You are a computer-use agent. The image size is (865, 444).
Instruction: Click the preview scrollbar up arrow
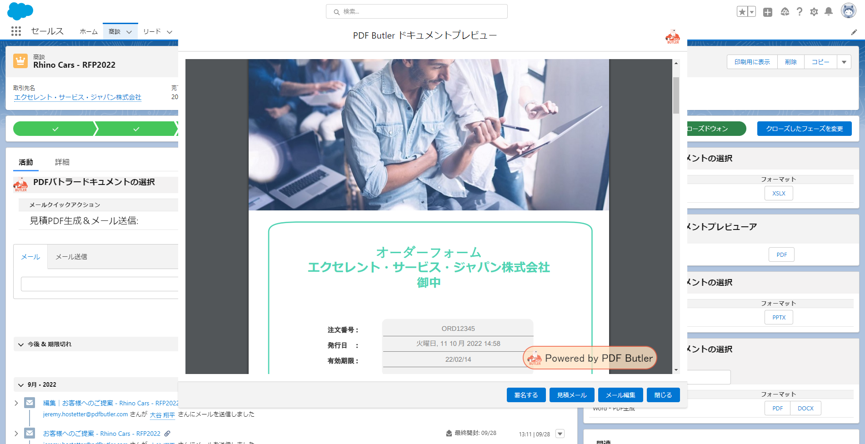(x=676, y=63)
